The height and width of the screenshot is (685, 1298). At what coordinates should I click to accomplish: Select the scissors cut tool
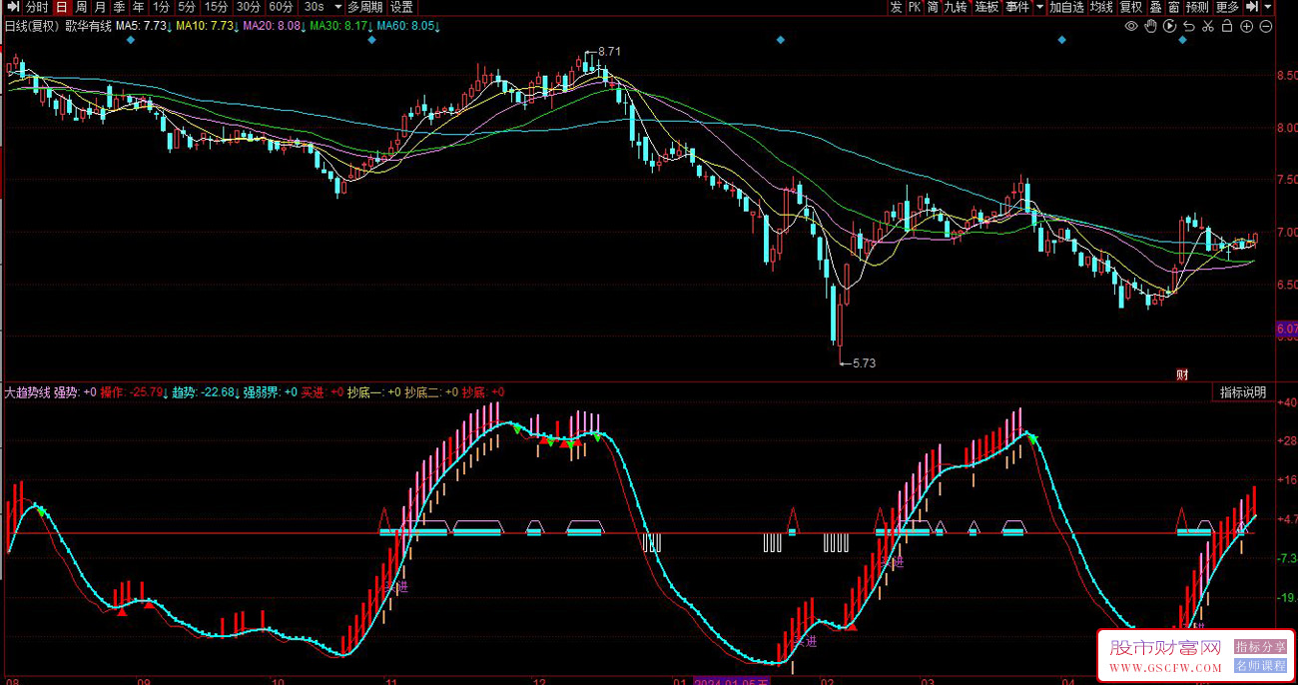pos(1207,27)
